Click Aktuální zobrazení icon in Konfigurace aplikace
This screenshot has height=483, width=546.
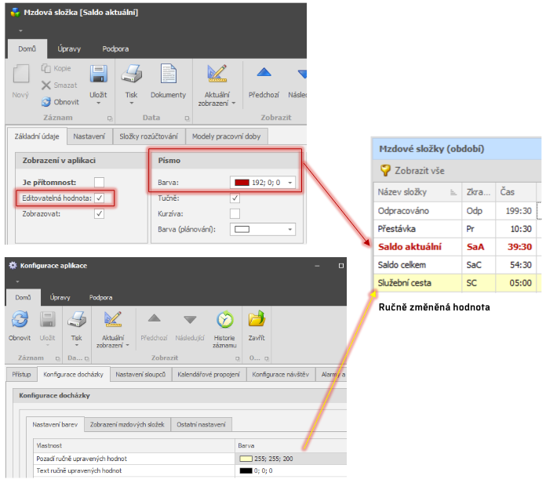[x=113, y=319]
